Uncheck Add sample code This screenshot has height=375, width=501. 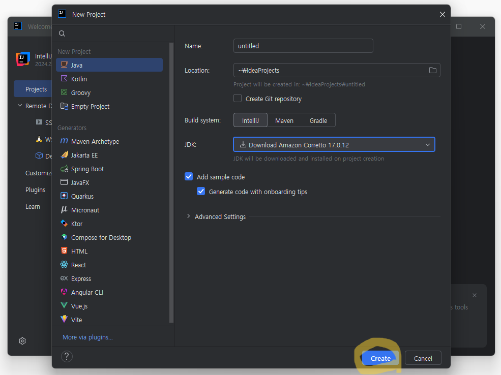click(x=189, y=176)
